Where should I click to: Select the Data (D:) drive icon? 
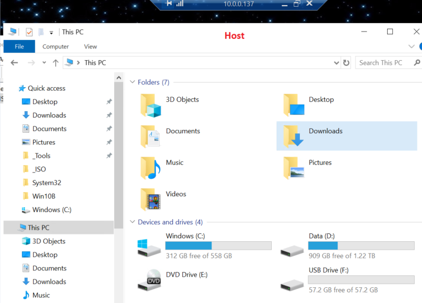point(292,251)
